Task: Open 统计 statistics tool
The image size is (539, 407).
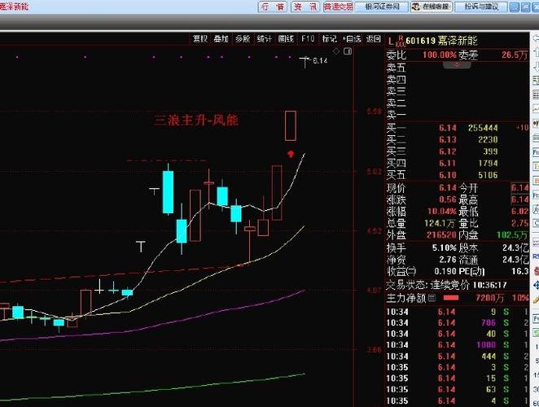Action: 265,38
